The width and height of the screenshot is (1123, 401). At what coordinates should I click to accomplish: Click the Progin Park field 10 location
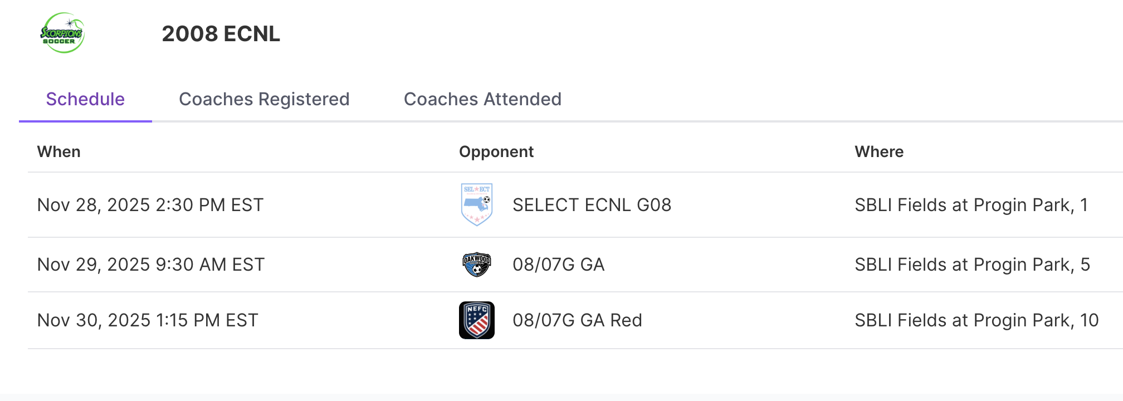coord(976,320)
